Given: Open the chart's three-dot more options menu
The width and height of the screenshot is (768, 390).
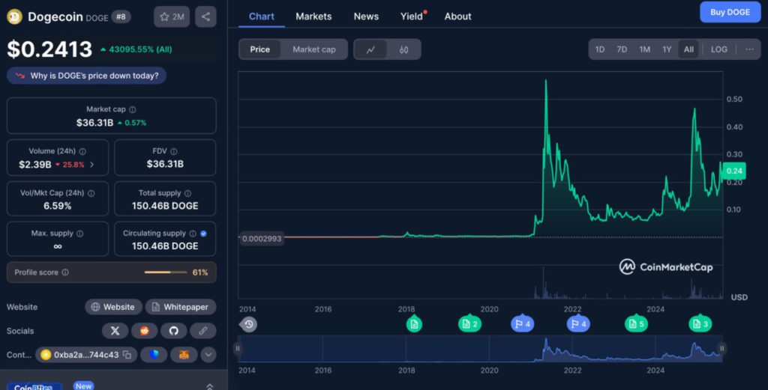Looking at the screenshot, I should (x=749, y=49).
